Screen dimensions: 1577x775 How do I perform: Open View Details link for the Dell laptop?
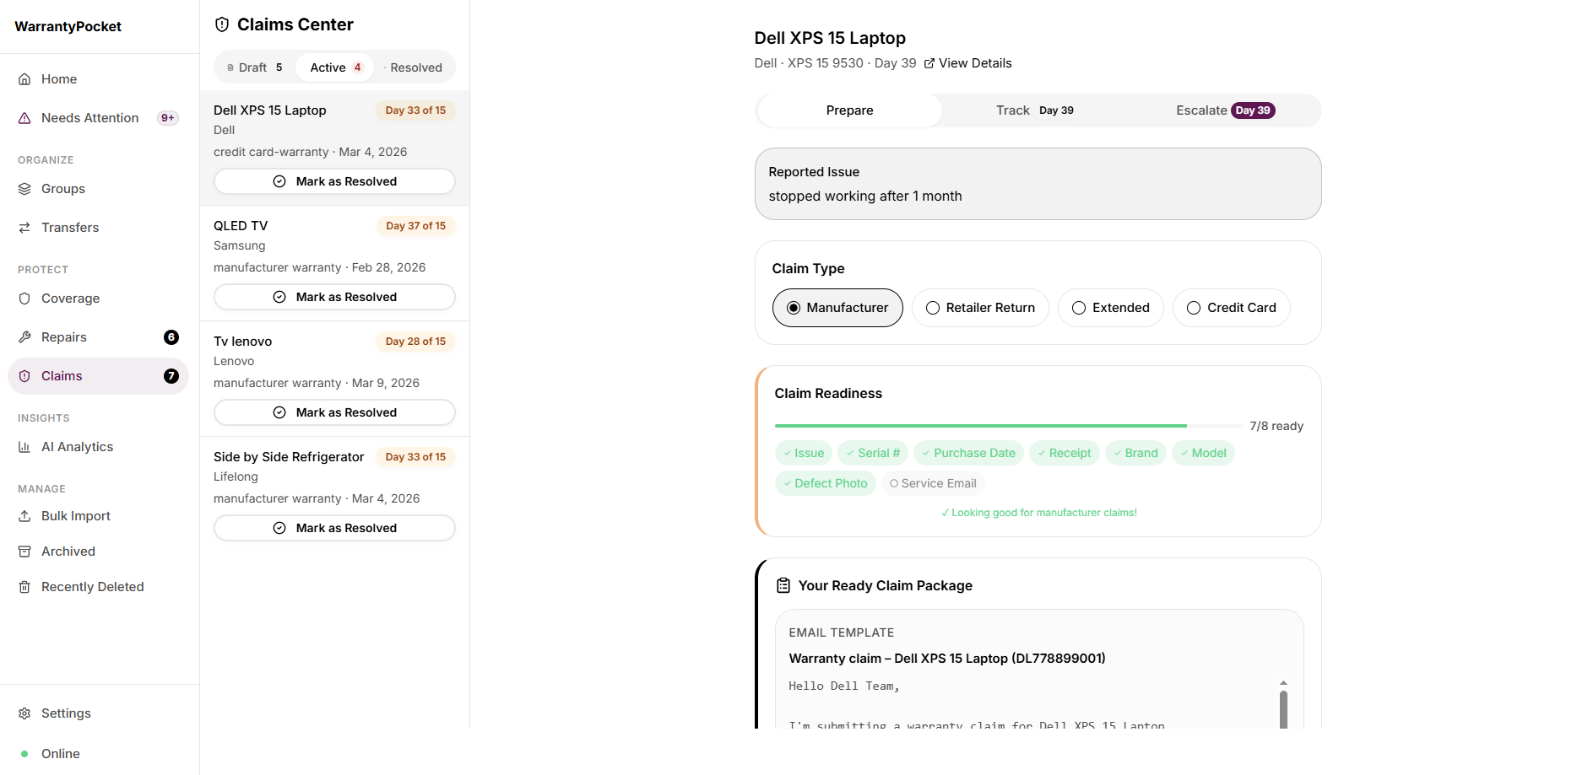967,63
